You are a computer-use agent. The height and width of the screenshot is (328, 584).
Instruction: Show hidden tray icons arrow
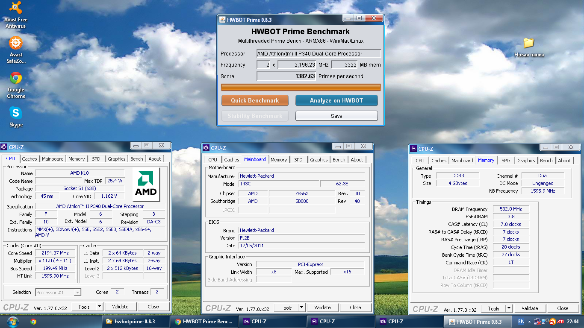point(529,322)
